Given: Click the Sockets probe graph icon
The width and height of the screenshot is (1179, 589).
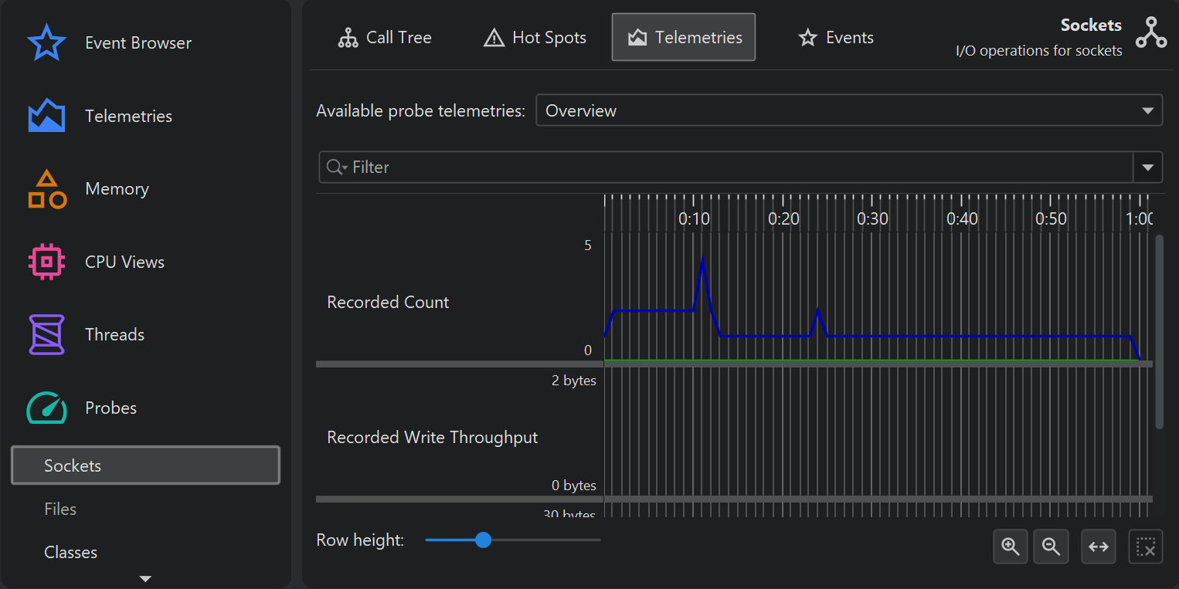Looking at the screenshot, I should [1150, 33].
